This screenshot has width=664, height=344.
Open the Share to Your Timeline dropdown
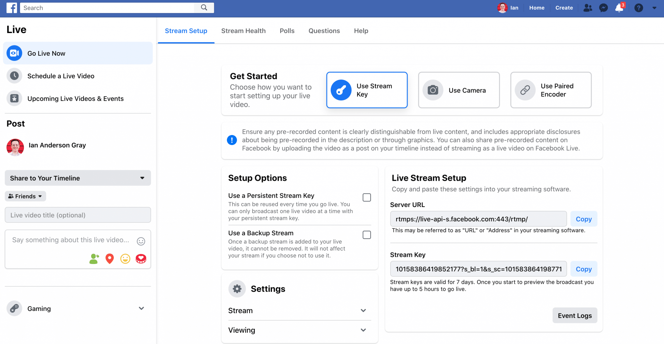point(78,178)
